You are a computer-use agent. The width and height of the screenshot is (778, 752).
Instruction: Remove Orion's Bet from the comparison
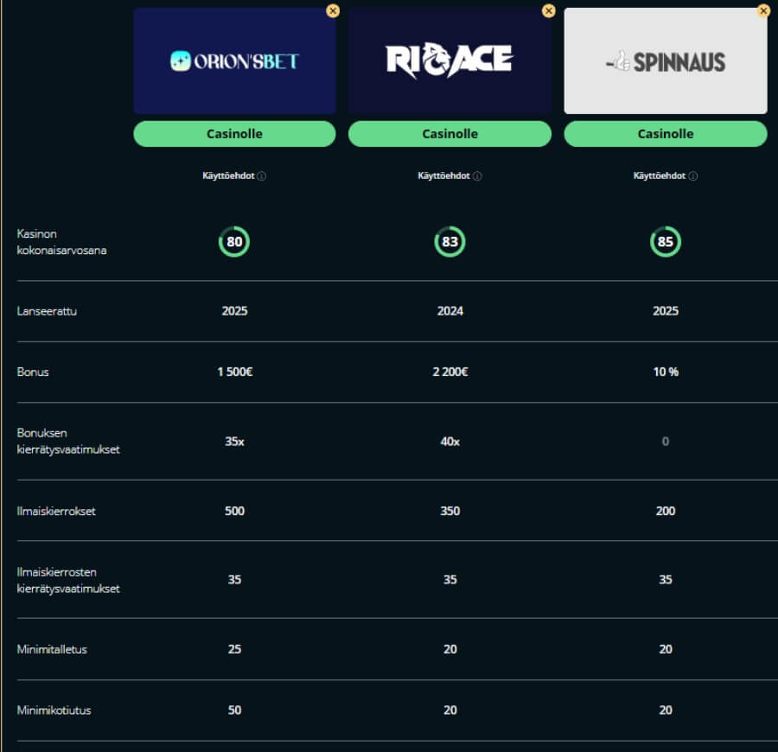point(333,10)
